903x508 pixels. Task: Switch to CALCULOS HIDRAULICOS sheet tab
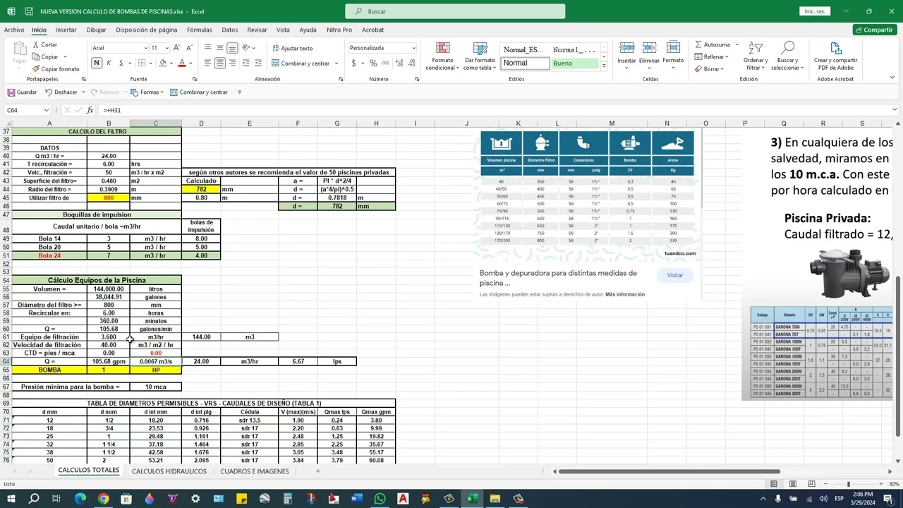coord(169,471)
